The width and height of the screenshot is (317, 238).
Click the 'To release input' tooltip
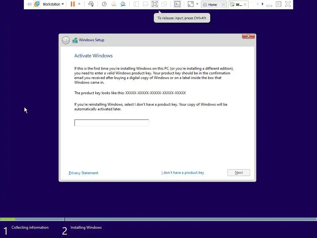182,18
